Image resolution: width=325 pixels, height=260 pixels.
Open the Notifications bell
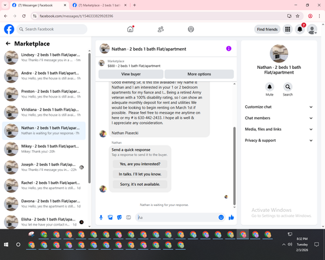[300, 29]
